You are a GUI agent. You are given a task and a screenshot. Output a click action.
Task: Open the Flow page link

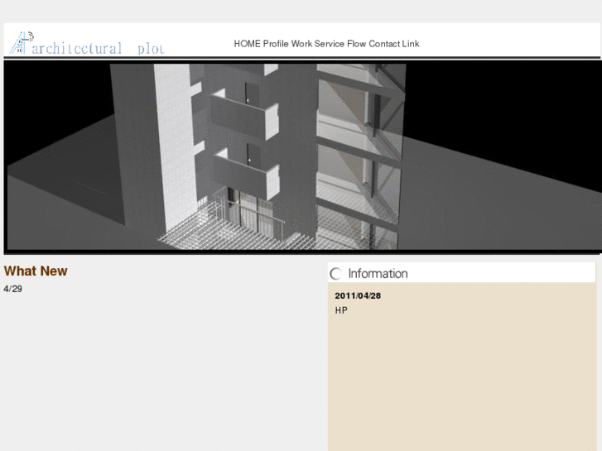pos(356,44)
